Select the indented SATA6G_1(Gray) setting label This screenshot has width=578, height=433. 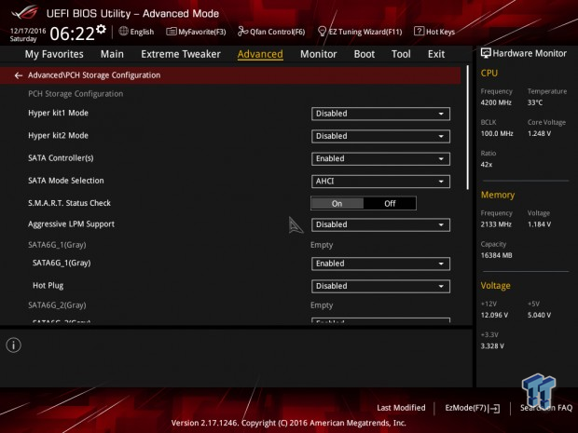(x=62, y=263)
